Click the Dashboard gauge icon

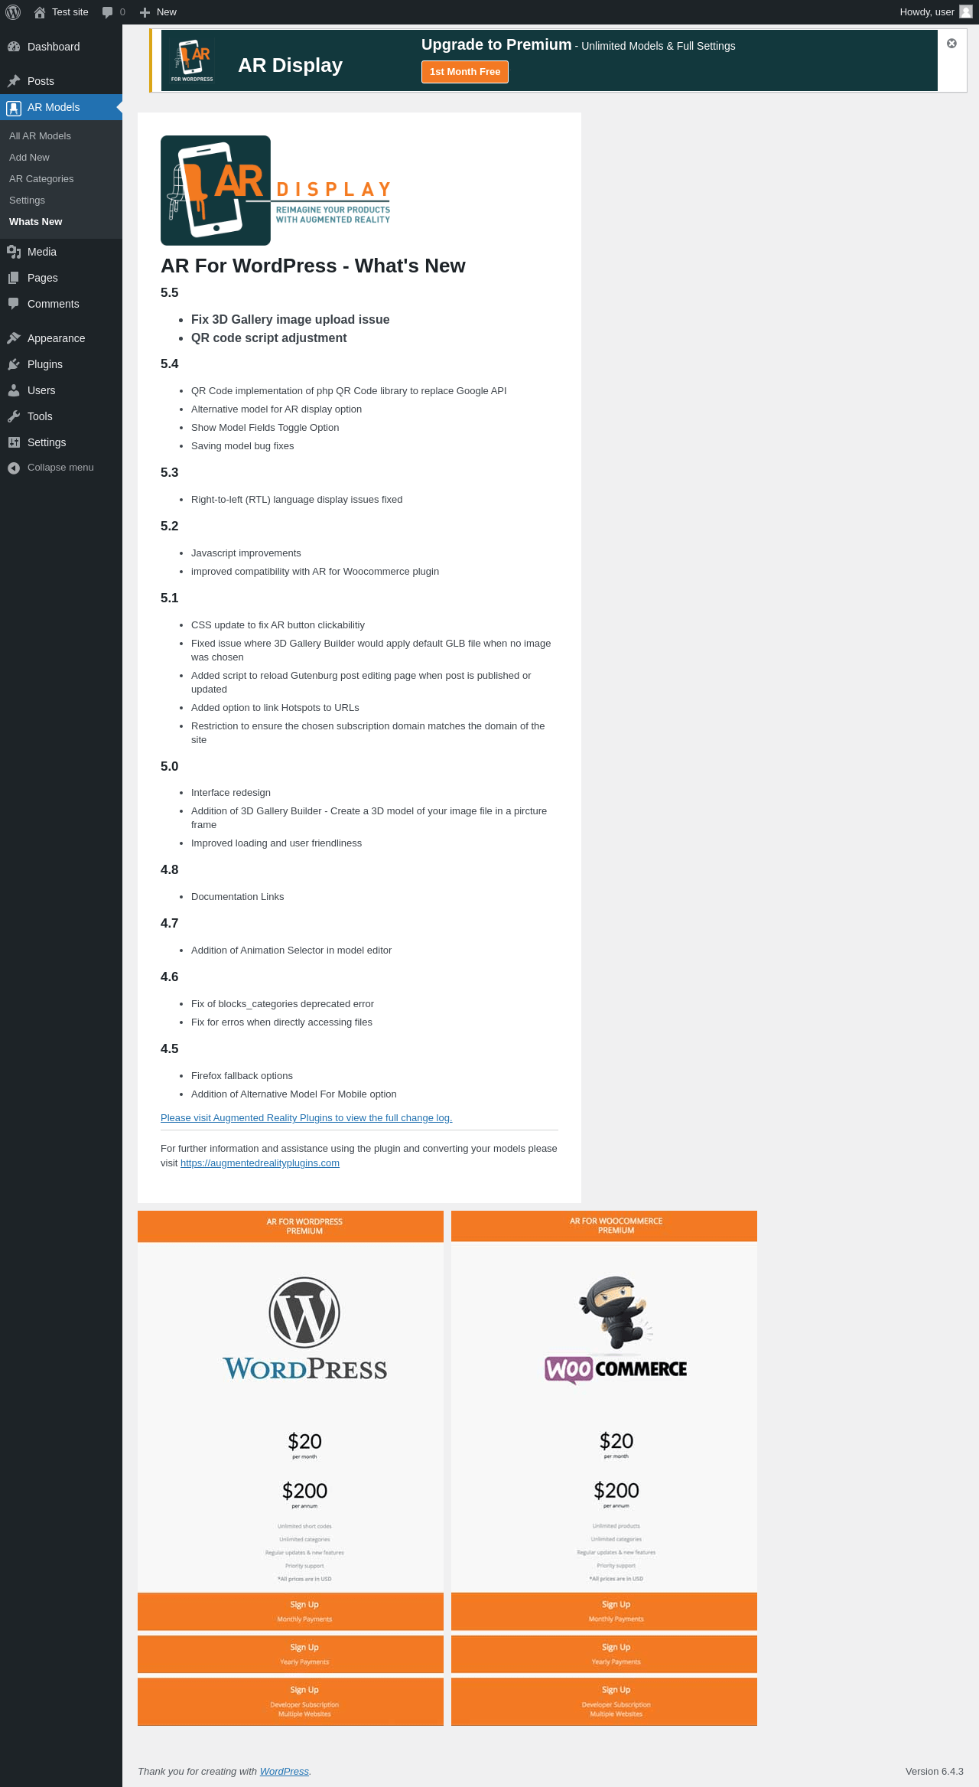click(x=14, y=47)
